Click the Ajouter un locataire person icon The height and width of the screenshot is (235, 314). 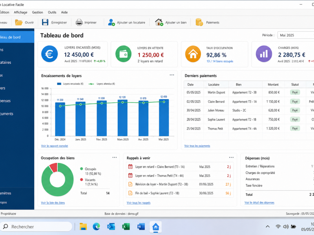[111, 22]
